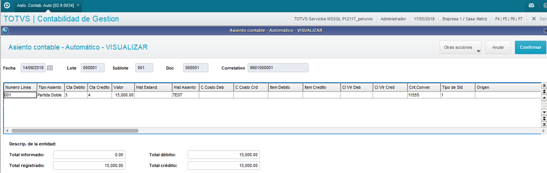Click the date 17/05/2019 in header

click(424, 19)
